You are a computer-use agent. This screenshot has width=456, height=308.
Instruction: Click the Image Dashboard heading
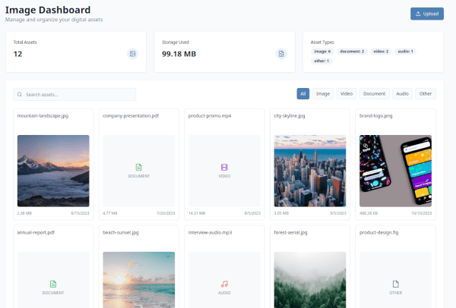point(48,10)
